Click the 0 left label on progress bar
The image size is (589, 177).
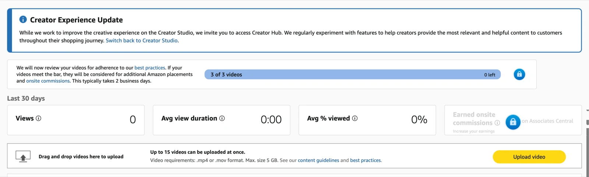coord(490,75)
